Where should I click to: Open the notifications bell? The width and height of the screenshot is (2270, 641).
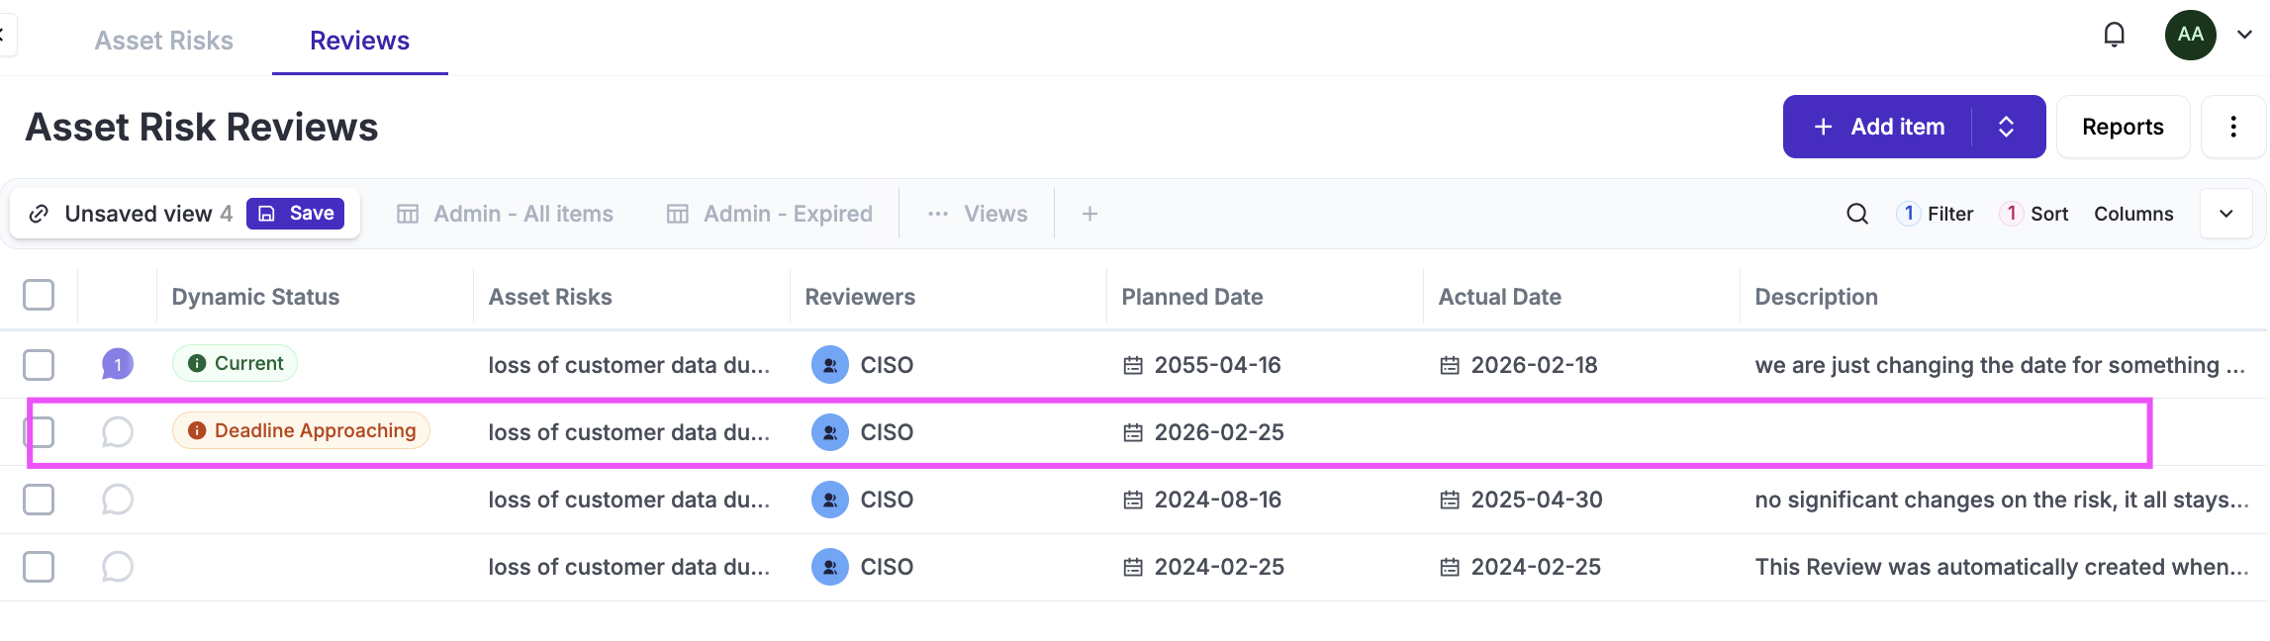click(2114, 36)
